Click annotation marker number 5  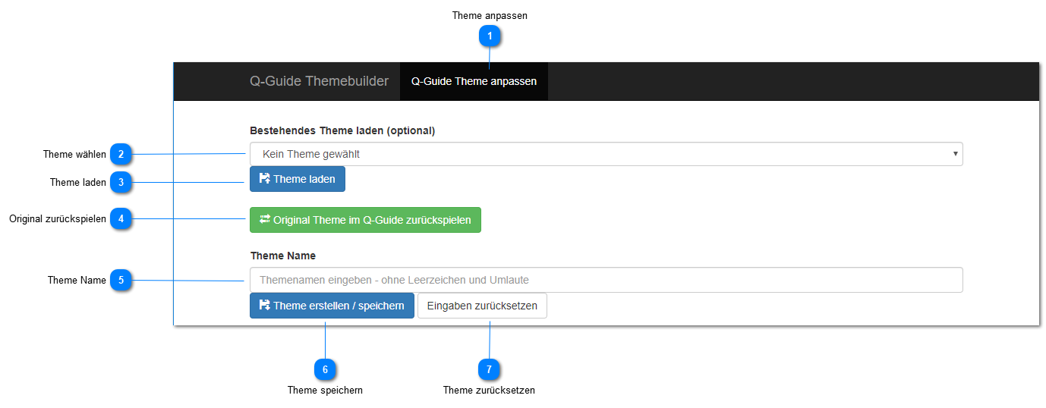click(x=120, y=280)
